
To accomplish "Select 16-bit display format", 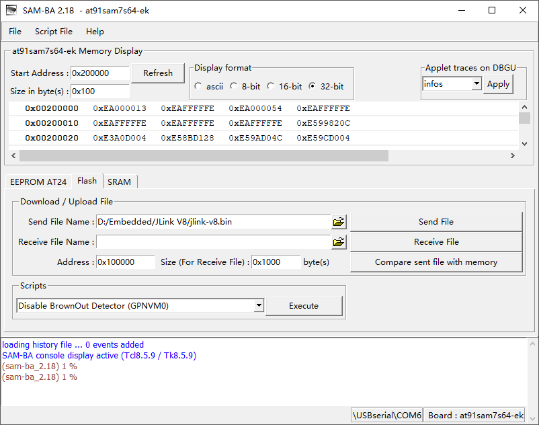I will click(271, 86).
